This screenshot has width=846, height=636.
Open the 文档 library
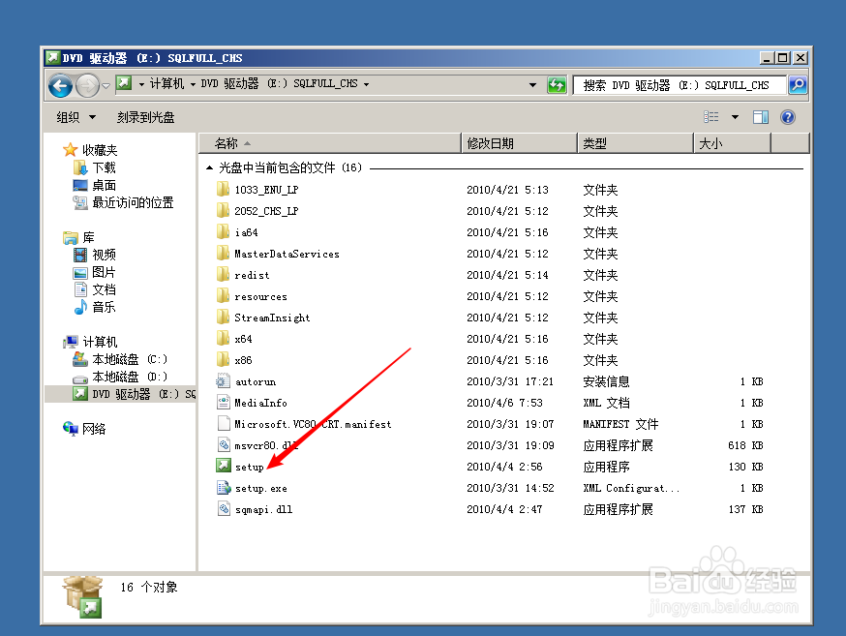point(104,289)
